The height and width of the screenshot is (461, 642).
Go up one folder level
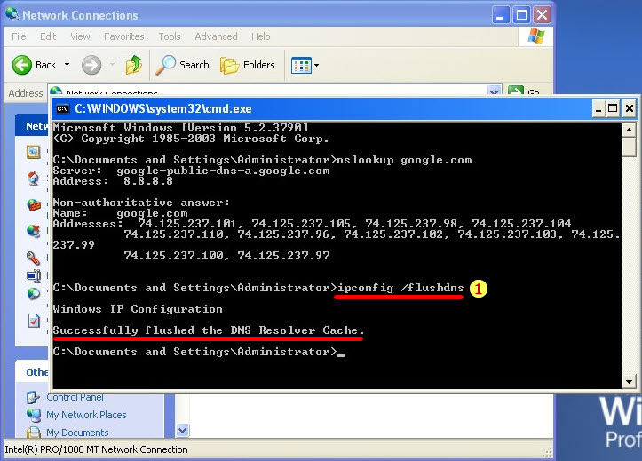[133, 65]
